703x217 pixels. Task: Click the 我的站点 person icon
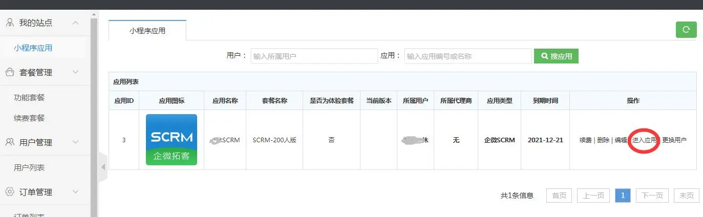click(9, 23)
